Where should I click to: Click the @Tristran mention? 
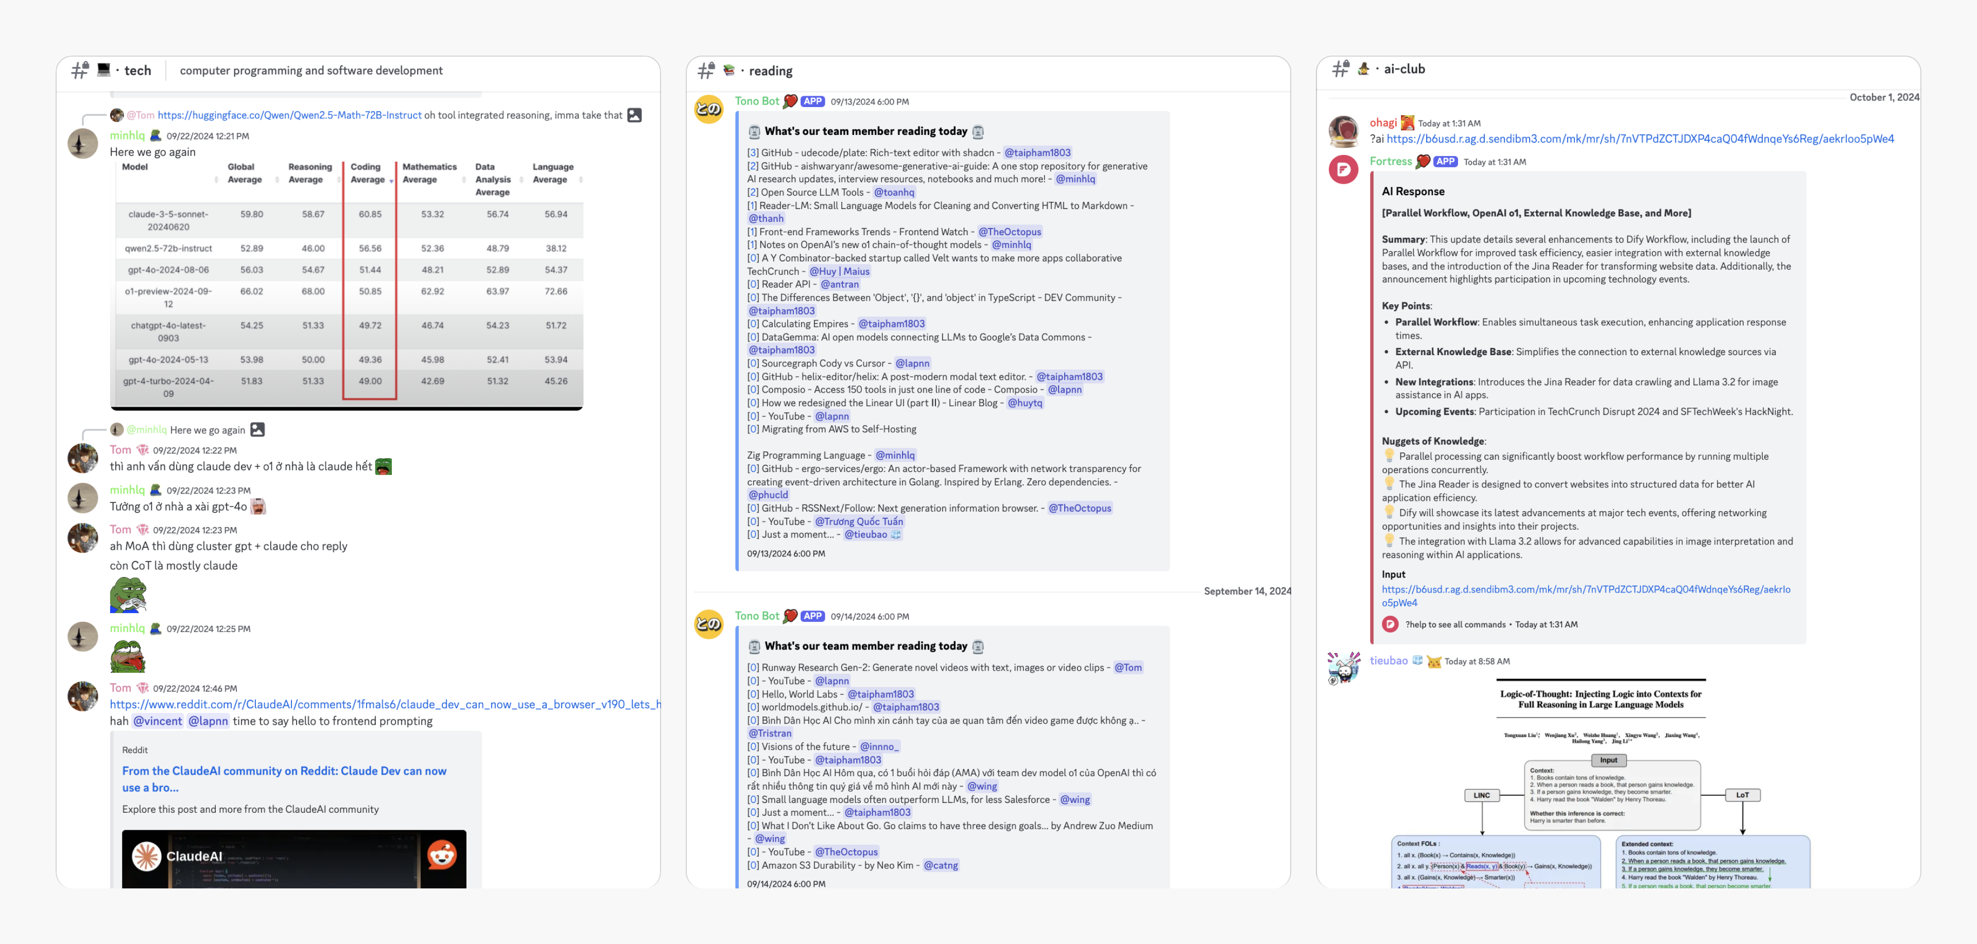tap(770, 733)
